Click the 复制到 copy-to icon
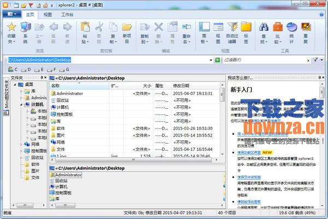Screen dimensions: 328x219 pyautogui.click(x=144, y=27)
